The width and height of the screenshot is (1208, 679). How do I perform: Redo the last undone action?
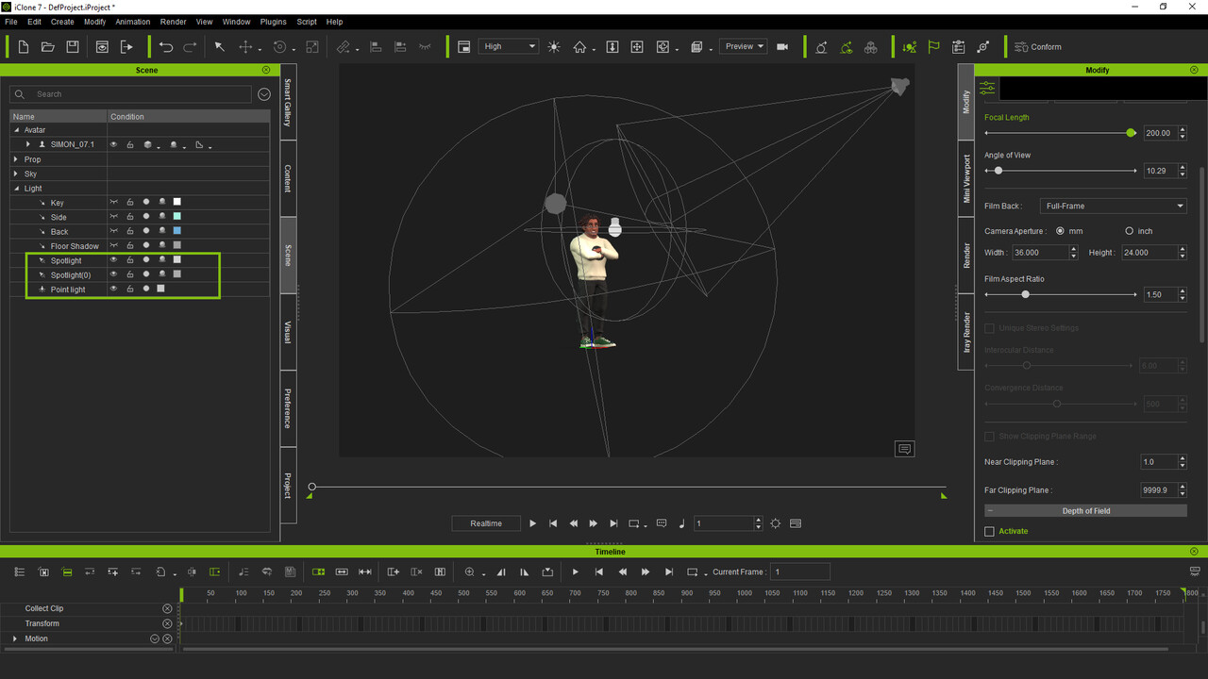pos(190,47)
